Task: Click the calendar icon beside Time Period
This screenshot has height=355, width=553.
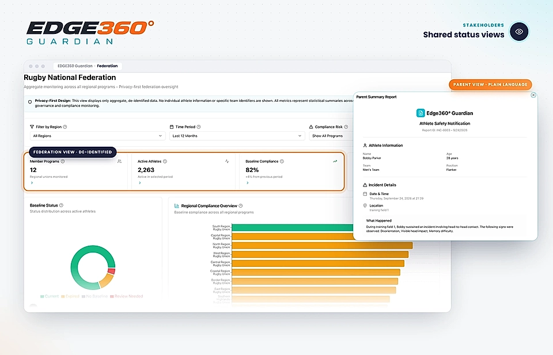Action: pyautogui.click(x=172, y=127)
